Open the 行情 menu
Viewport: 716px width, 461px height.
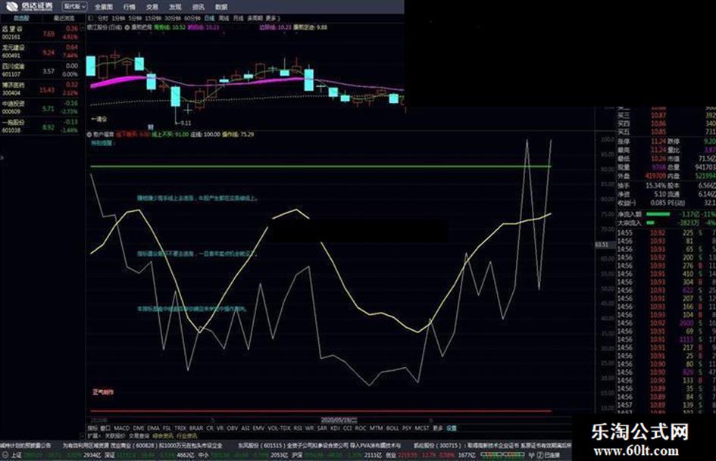pos(130,7)
